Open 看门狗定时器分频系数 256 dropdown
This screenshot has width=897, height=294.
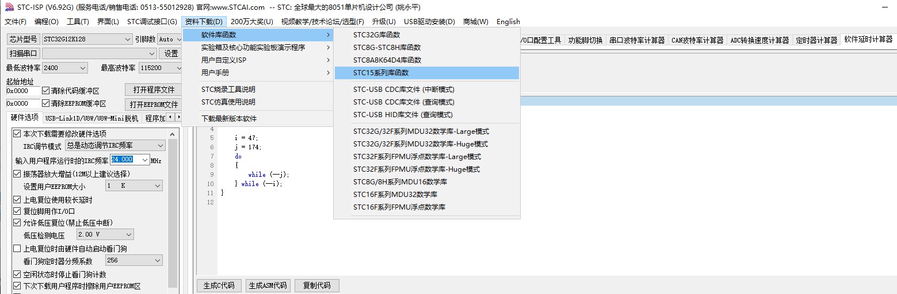point(133,261)
